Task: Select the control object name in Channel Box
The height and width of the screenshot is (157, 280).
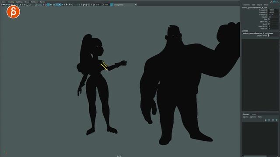Action: pos(254,8)
